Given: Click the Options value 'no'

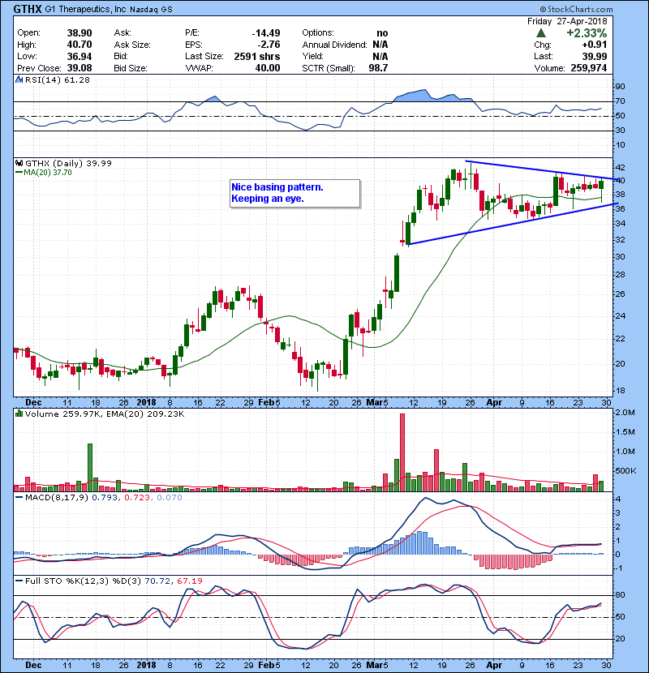Looking at the screenshot, I should (x=382, y=33).
